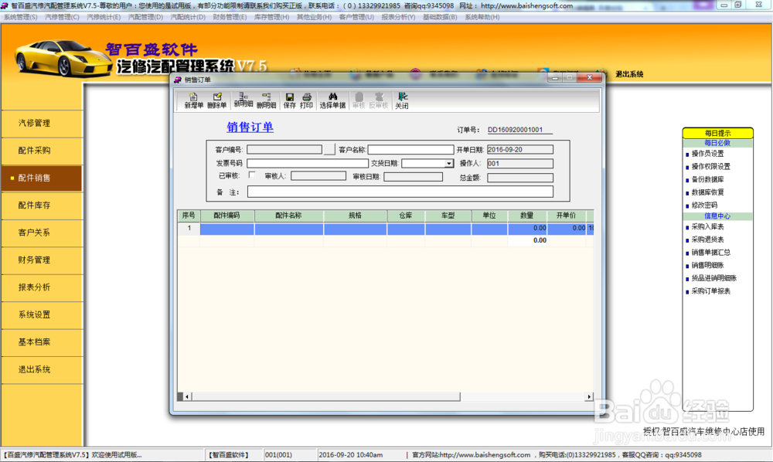Screen dimensions: 773x462
Task: Click the 备注 input field
Action: click(x=400, y=192)
